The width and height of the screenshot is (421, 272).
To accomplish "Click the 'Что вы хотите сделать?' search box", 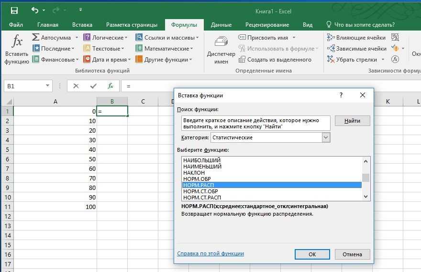I will click(361, 25).
